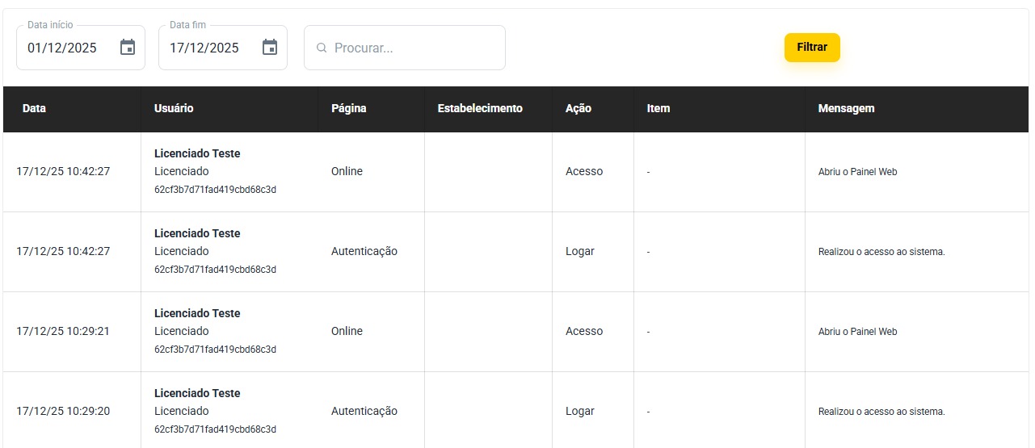Click the search magnifier icon

(x=322, y=48)
